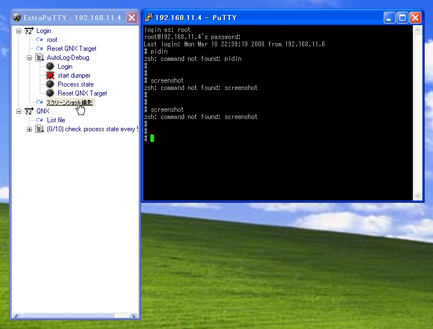Select the check process state every entry
The image size is (433, 329).
click(92, 129)
